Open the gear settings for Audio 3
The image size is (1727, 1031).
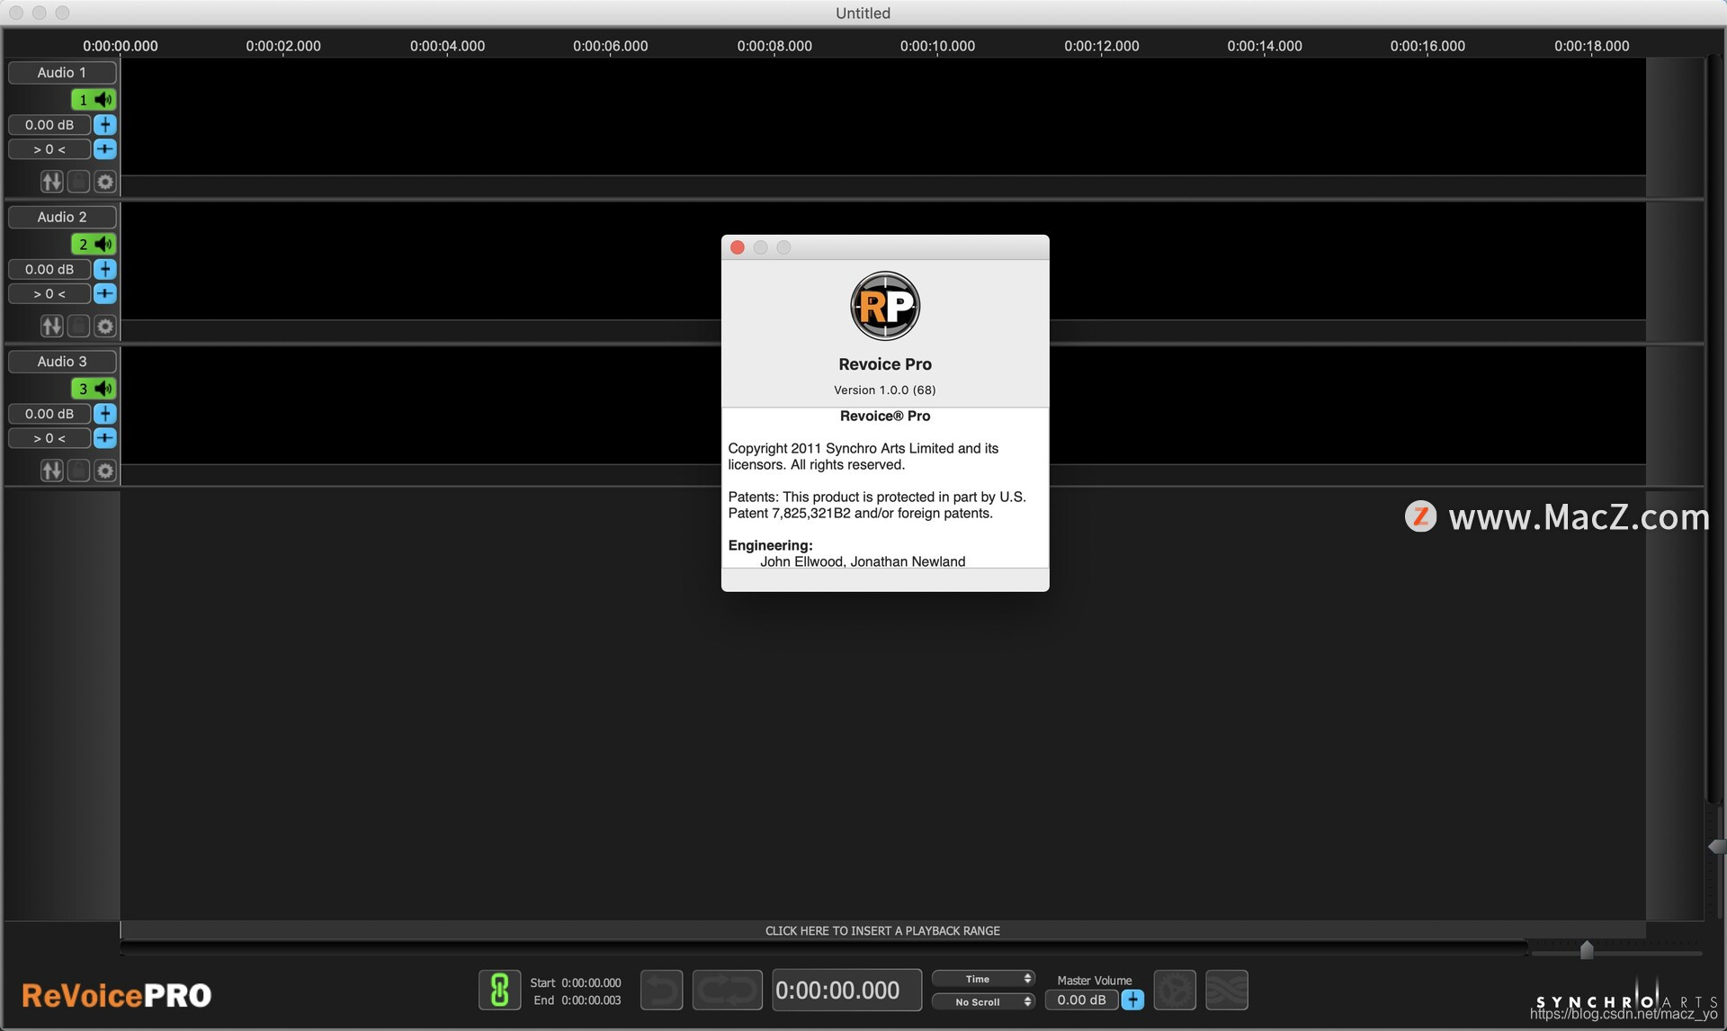105,471
